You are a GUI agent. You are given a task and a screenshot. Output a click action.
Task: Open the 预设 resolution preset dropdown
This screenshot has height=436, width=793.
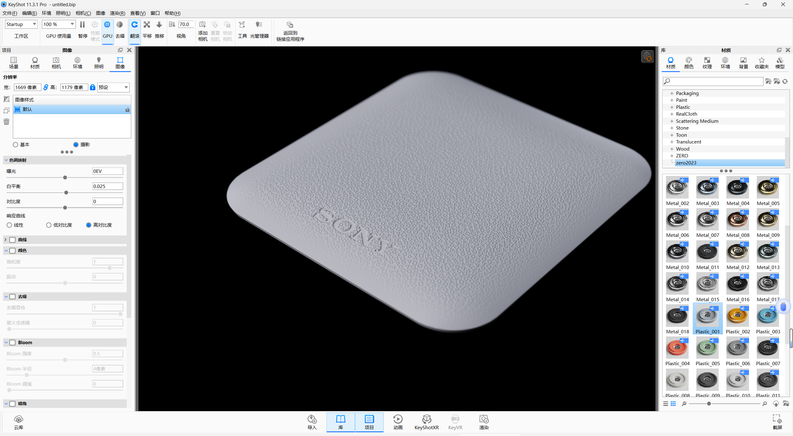(113, 87)
